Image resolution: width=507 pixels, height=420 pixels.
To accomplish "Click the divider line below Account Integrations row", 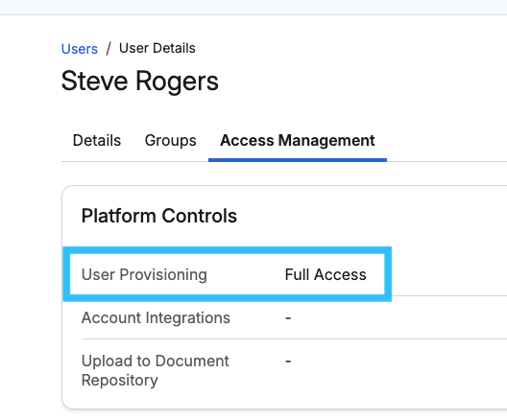I will click(x=294, y=338).
